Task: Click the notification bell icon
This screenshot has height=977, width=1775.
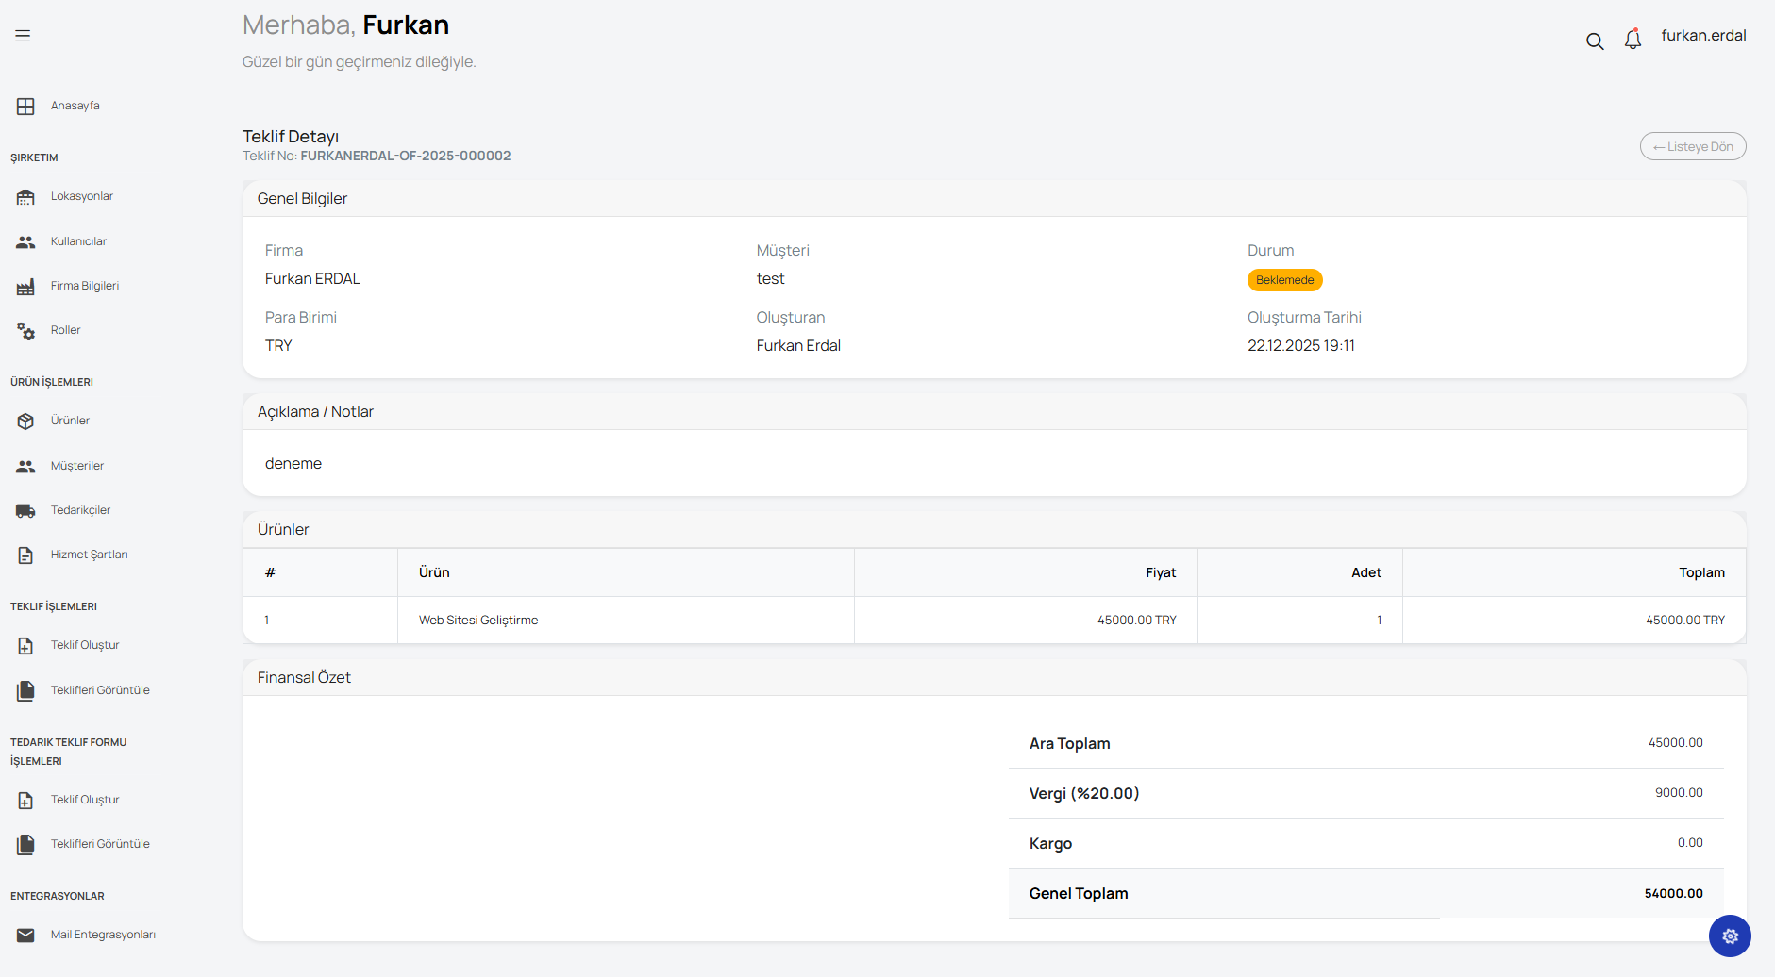Action: 1633,40
